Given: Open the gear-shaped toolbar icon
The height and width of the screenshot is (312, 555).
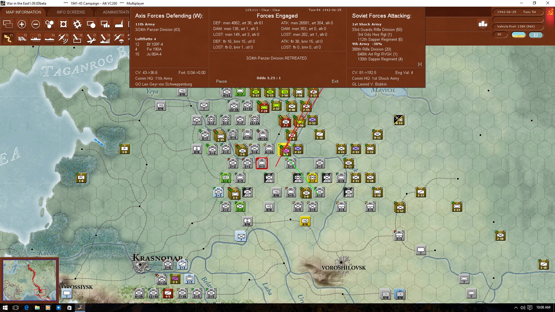Looking at the screenshot, I should [77, 24].
